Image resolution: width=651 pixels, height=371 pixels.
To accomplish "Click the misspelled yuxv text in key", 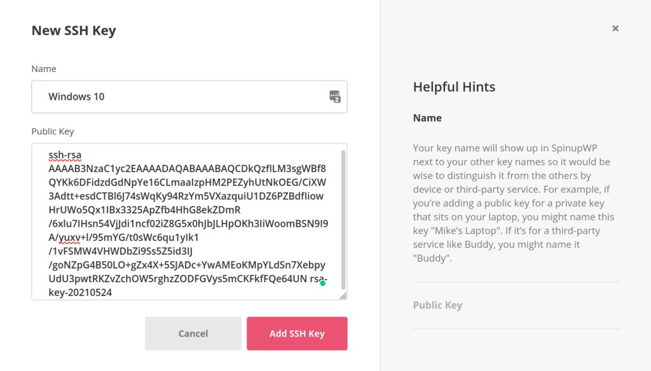I will click(69, 238).
